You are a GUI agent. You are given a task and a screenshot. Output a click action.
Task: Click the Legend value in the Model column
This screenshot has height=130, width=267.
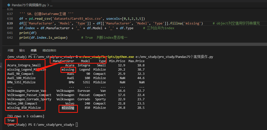click(x=85, y=69)
